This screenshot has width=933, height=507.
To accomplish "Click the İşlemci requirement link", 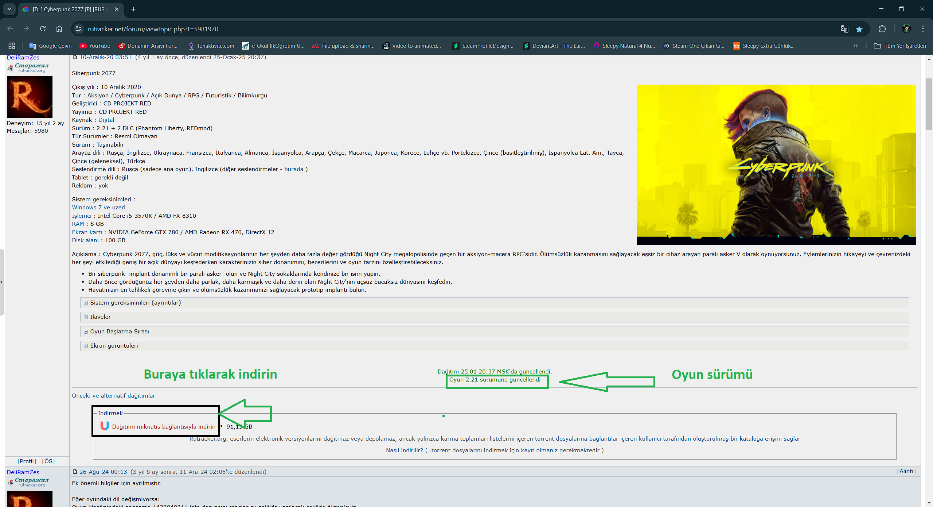I will point(82,216).
